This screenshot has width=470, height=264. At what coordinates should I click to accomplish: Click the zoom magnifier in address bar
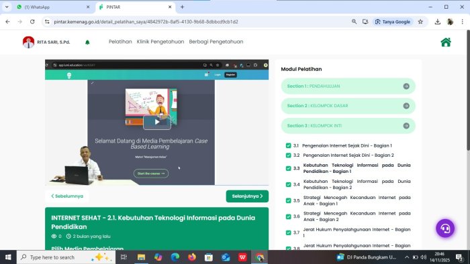pos(354,21)
